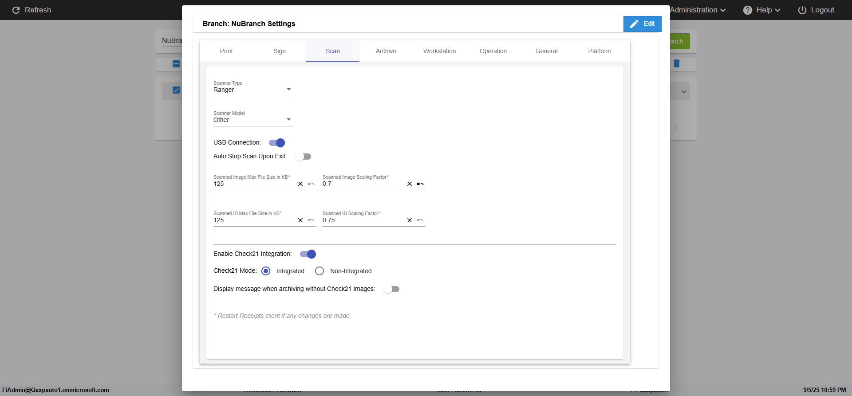Viewport: 852px width, 396px height.
Task: Open the Scanner Type dropdown
Action: pyautogui.click(x=253, y=90)
